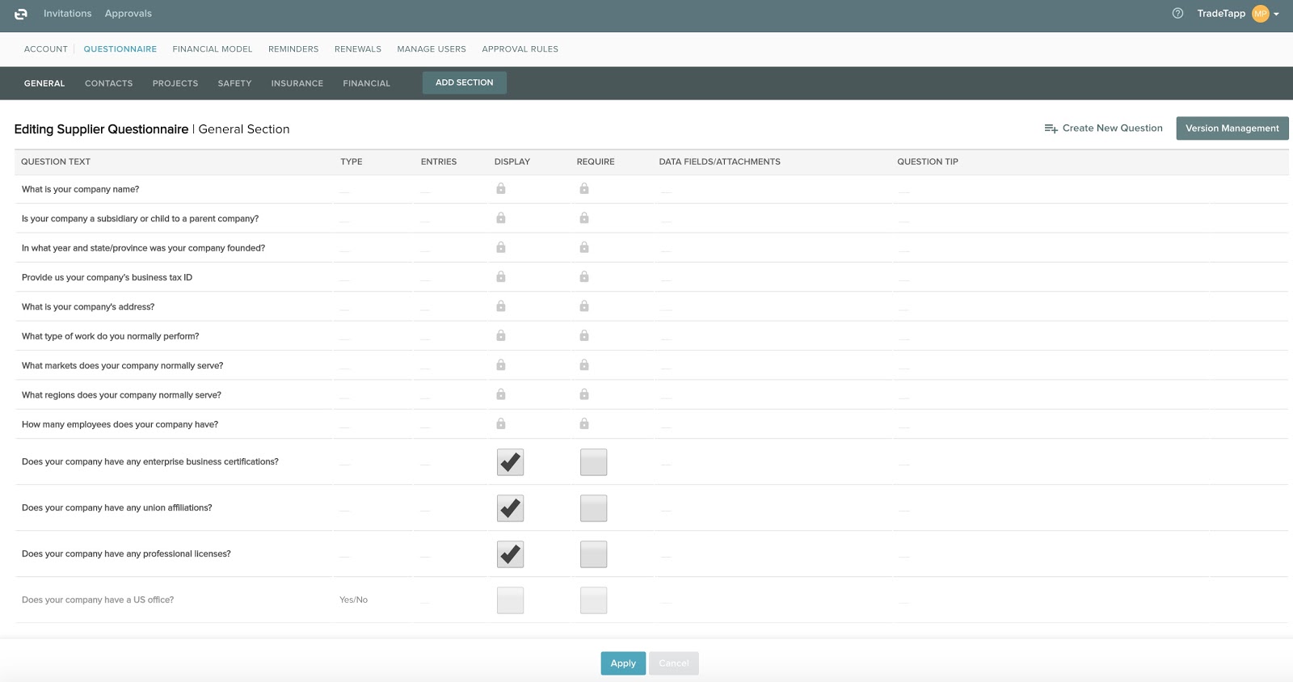Enable require for union affiliations question
This screenshot has width=1293, height=682.
click(593, 508)
